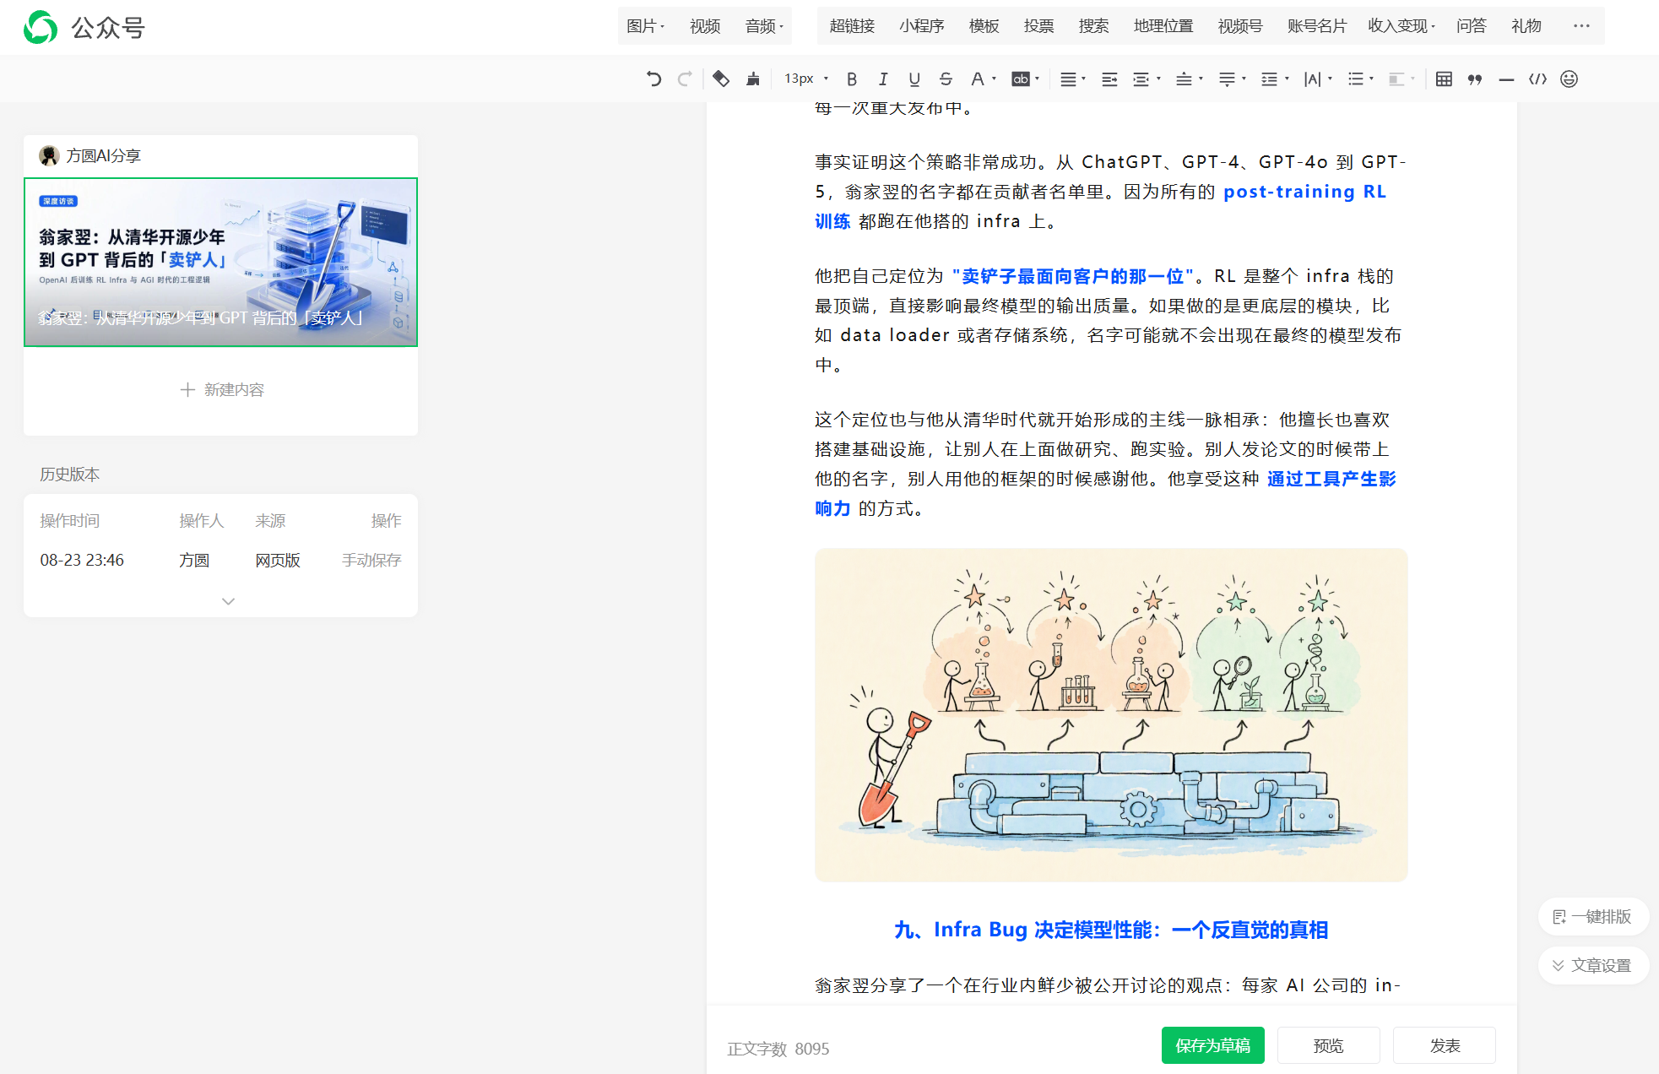Image resolution: width=1659 pixels, height=1074 pixels.
Task: Expand 文章设置 panel
Action: [1592, 965]
